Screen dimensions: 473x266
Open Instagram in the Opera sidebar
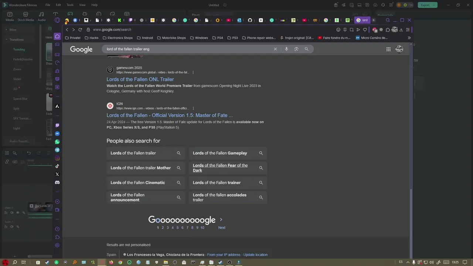[x=57, y=158]
